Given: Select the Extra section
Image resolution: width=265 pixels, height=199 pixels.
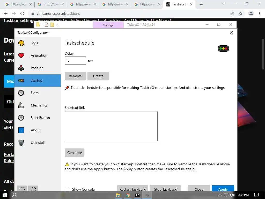Looking at the screenshot, I should coord(38,93).
